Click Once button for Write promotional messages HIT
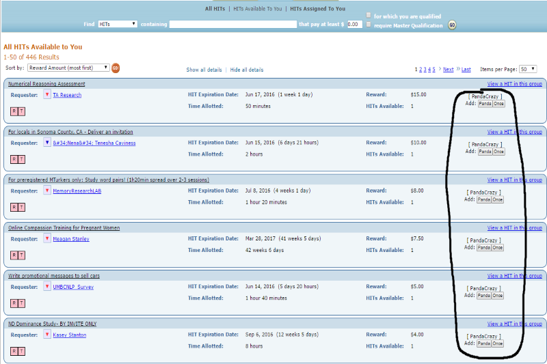547x364 pixels. click(498, 296)
